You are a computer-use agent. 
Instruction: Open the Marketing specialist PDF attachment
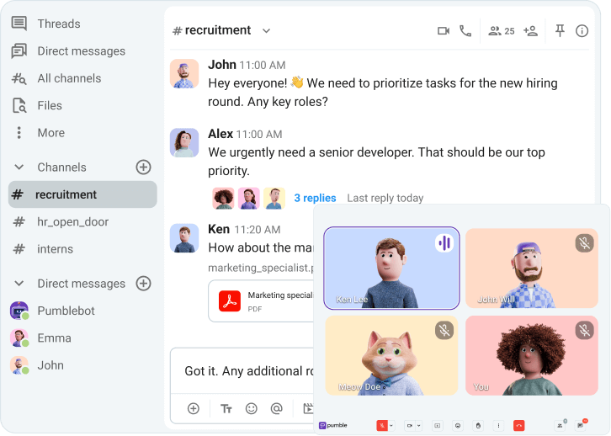click(x=261, y=301)
